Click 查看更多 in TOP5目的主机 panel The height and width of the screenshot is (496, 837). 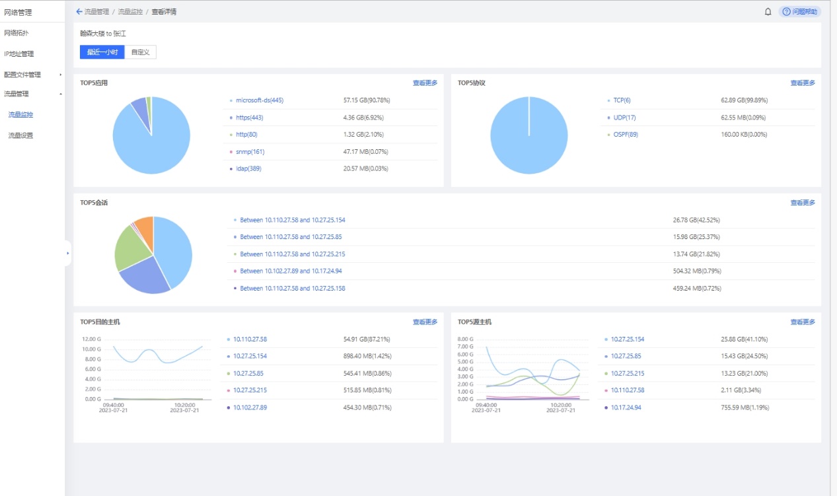tap(425, 322)
